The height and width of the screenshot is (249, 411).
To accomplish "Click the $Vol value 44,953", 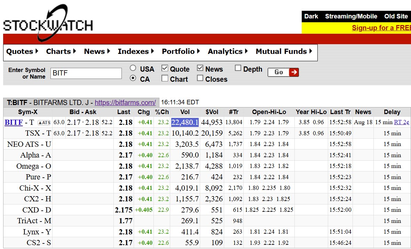I will [212, 122].
